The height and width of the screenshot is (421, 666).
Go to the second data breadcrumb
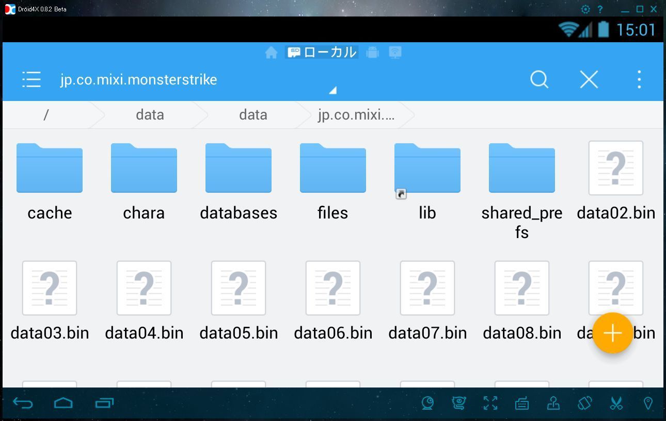click(253, 114)
